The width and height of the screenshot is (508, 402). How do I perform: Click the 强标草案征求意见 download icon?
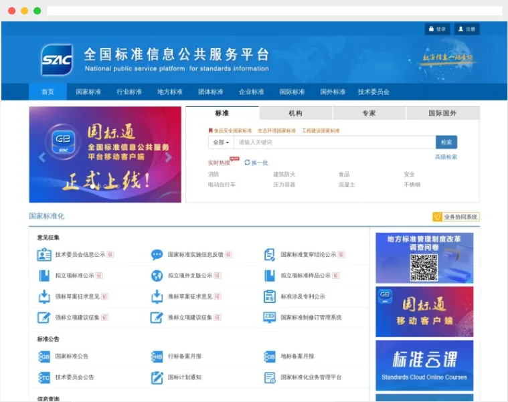tap(44, 296)
